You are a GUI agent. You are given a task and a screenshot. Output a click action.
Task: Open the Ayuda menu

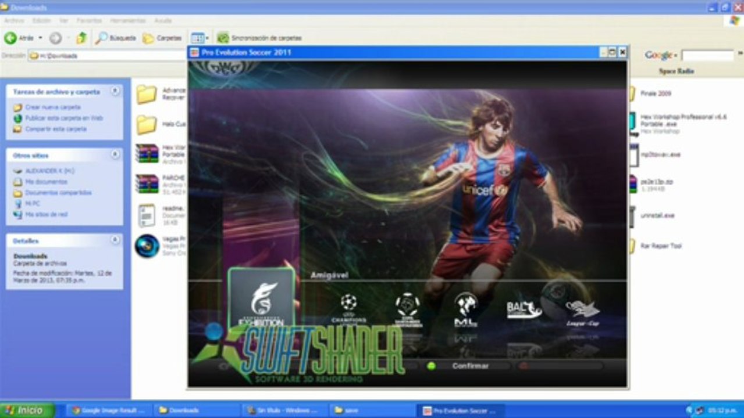click(163, 20)
